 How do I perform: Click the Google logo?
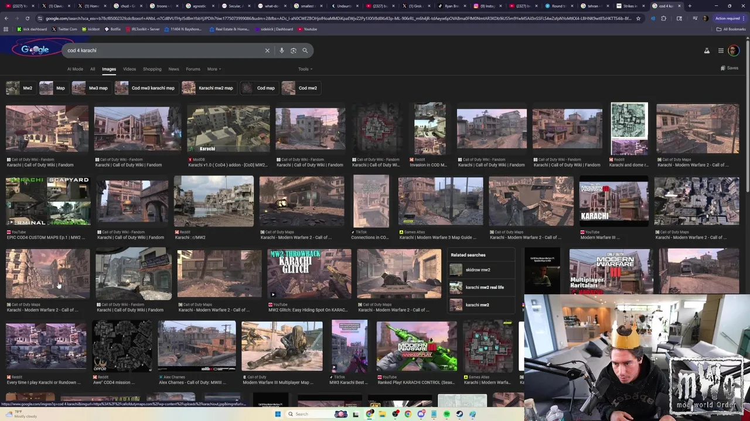click(35, 50)
